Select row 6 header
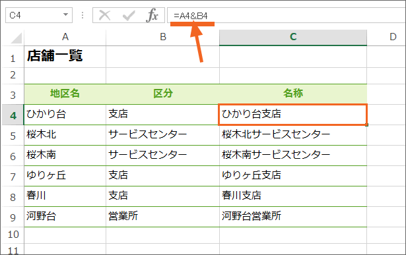The height and width of the screenshot is (255, 406). pos(13,156)
